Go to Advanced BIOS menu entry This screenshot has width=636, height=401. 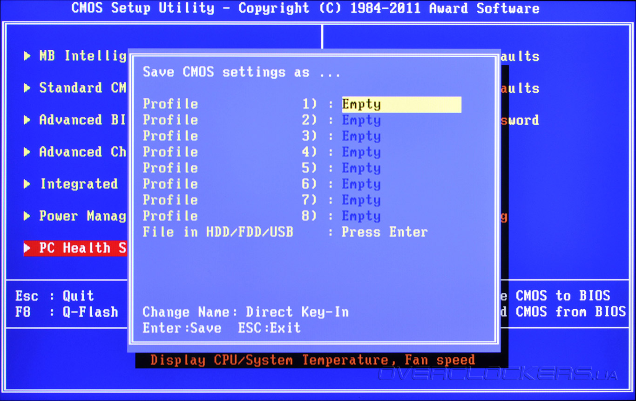[x=75, y=120]
